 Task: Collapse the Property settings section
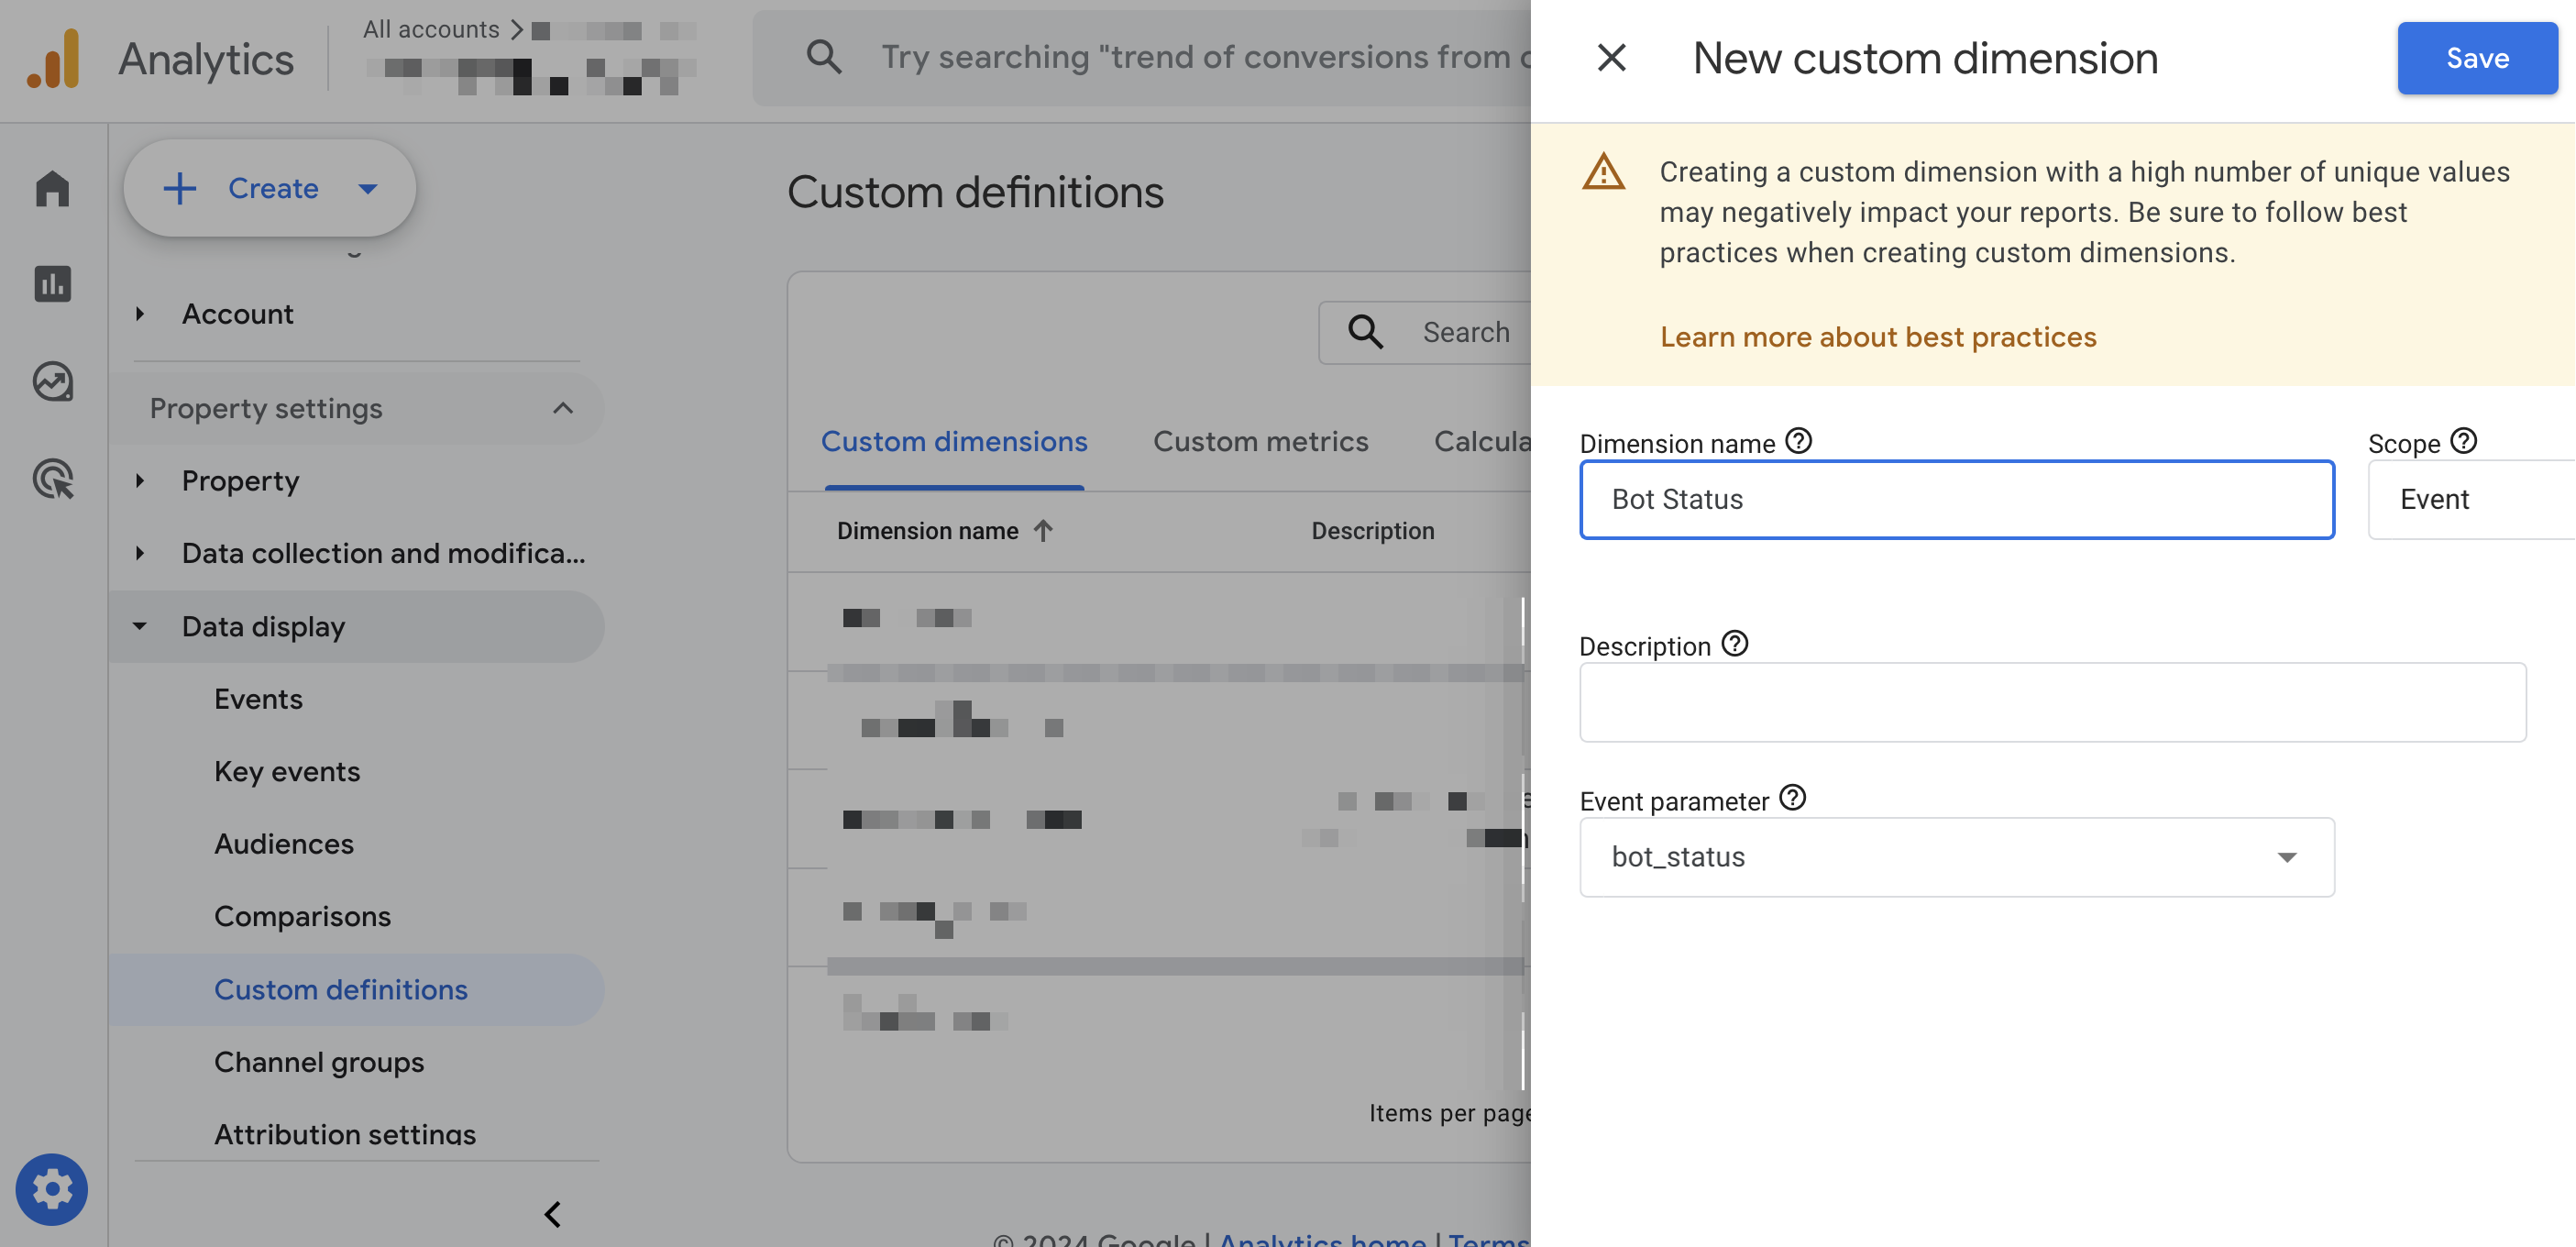(x=563, y=408)
